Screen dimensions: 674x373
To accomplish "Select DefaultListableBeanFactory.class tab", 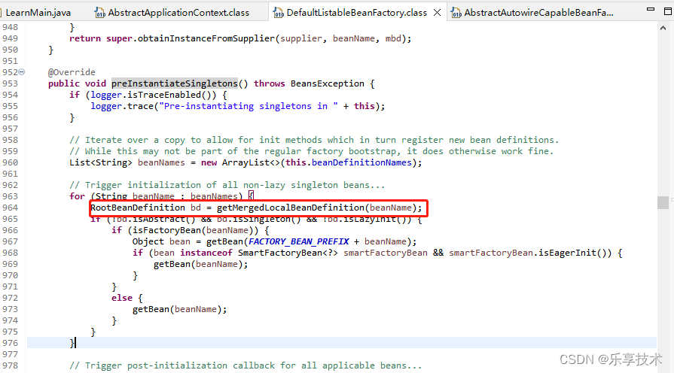I will click(x=356, y=13).
